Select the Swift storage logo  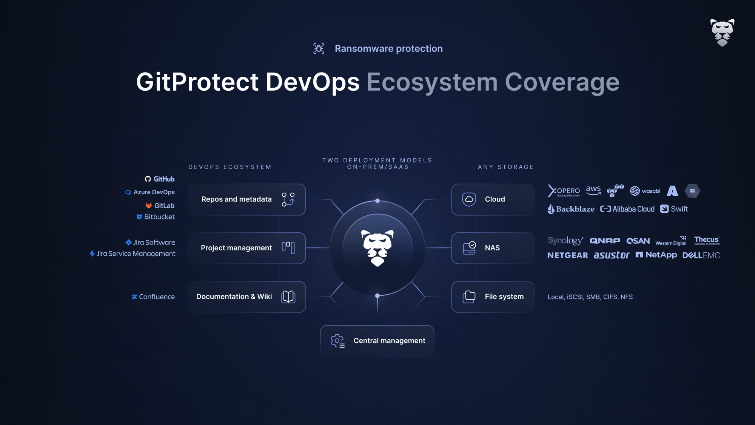click(x=675, y=209)
